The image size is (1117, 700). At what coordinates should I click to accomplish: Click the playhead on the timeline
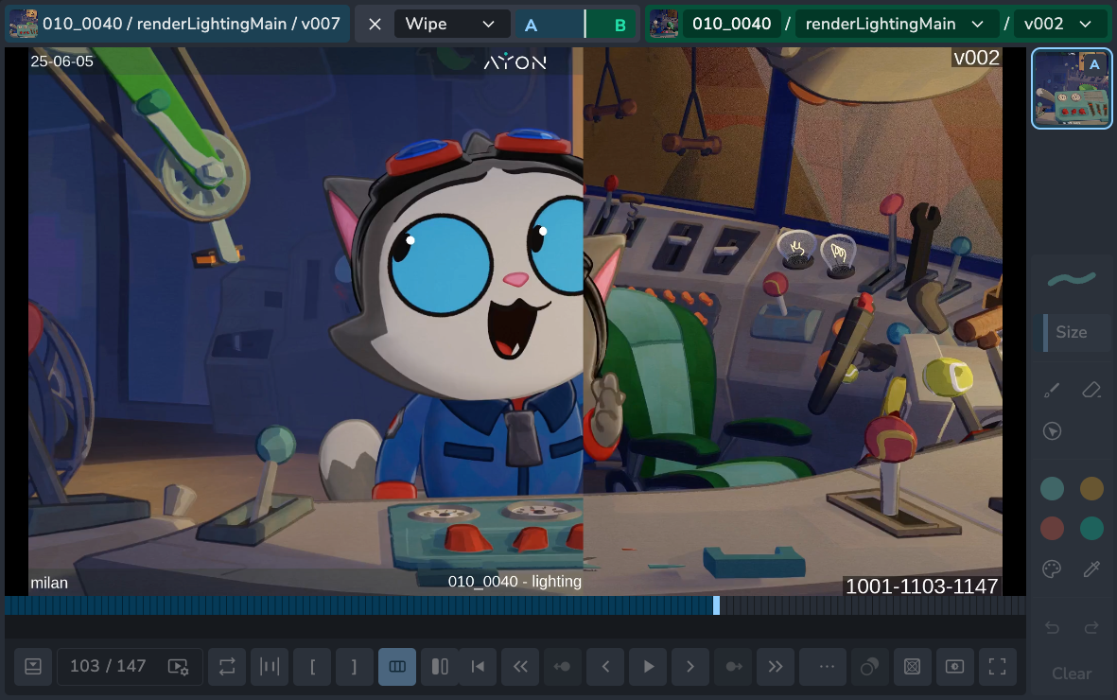tap(716, 605)
